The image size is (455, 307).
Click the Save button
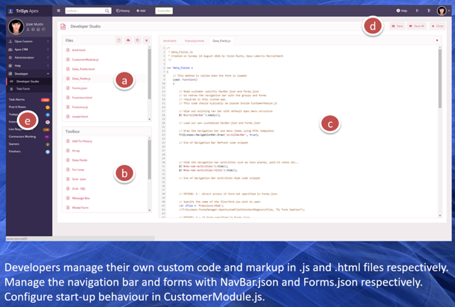397,26
